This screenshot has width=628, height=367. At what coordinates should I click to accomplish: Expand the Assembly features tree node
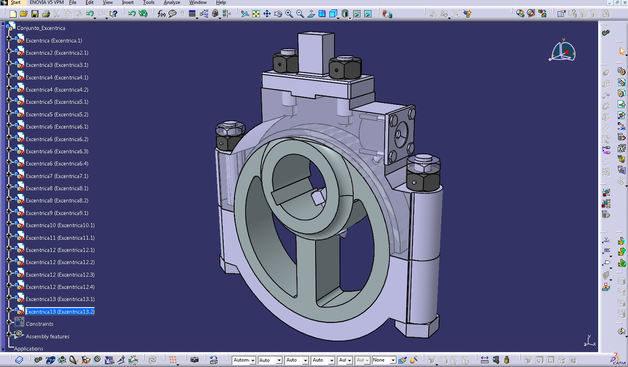pyautogui.click(x=9, y=334)
